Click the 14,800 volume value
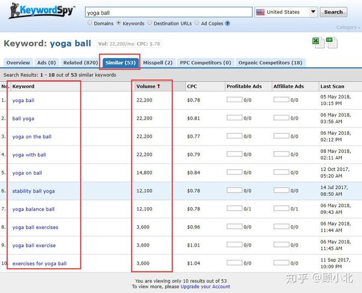362x293 pixels. 144,173
